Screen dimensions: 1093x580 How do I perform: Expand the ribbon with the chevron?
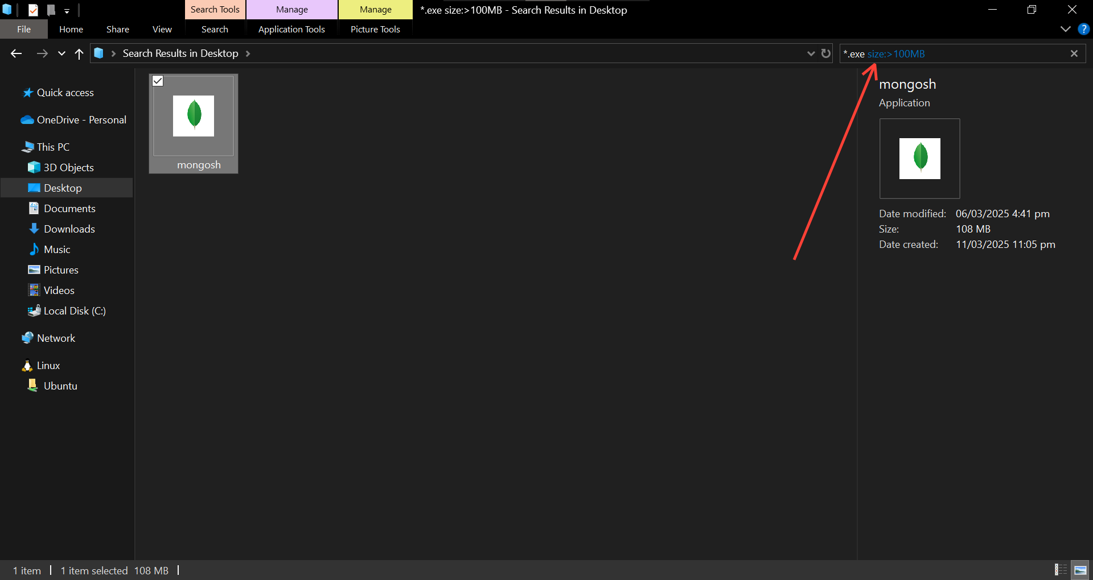click(x=1066, y=29)
